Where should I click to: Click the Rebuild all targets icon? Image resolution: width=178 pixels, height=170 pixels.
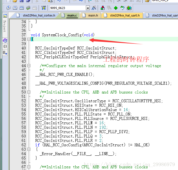pos(22,8)
